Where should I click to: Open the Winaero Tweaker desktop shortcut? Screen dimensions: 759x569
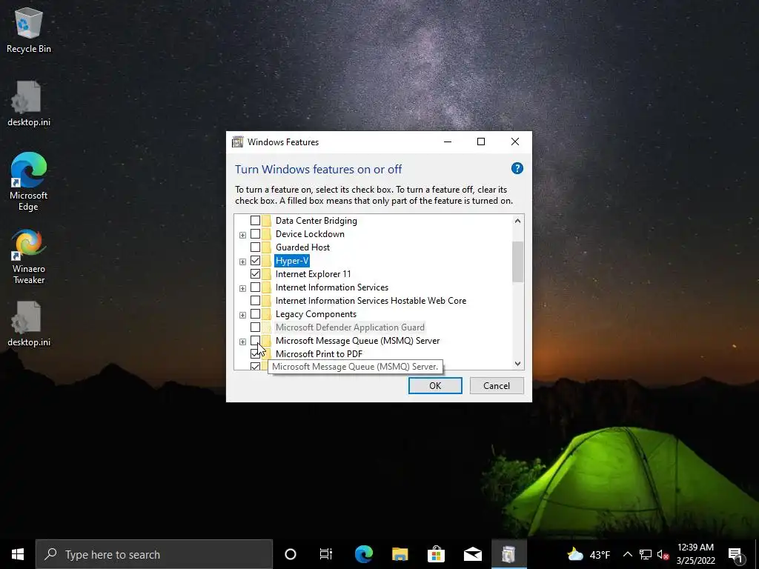click(29, 256)
